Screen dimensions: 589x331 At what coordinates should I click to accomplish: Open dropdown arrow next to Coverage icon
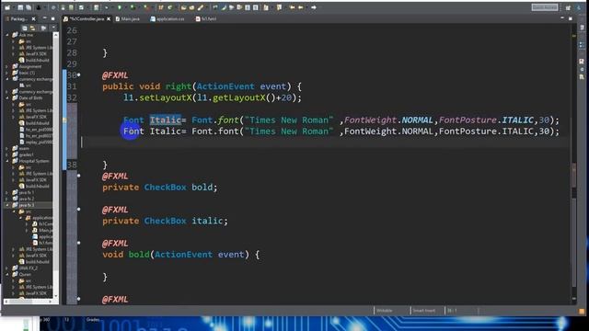(138, 7)
